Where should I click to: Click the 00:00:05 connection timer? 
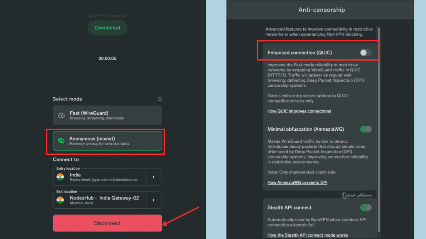(107, 58)
